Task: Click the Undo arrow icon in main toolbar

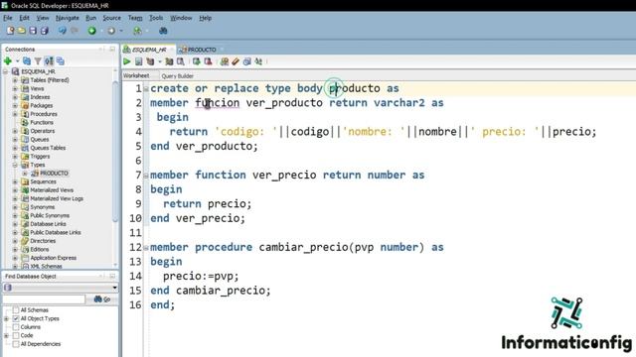Action: point(62,31)
